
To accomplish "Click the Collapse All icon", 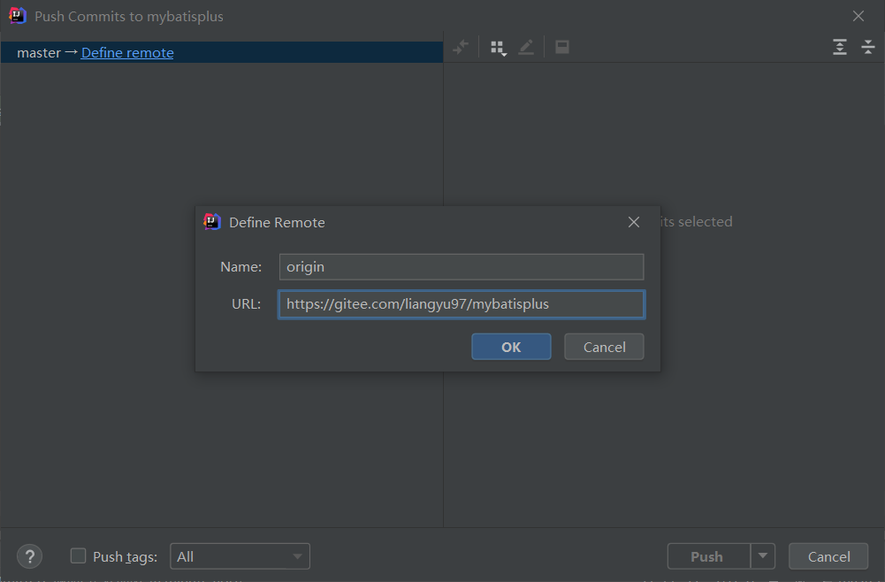I will [x=868, y=47].
